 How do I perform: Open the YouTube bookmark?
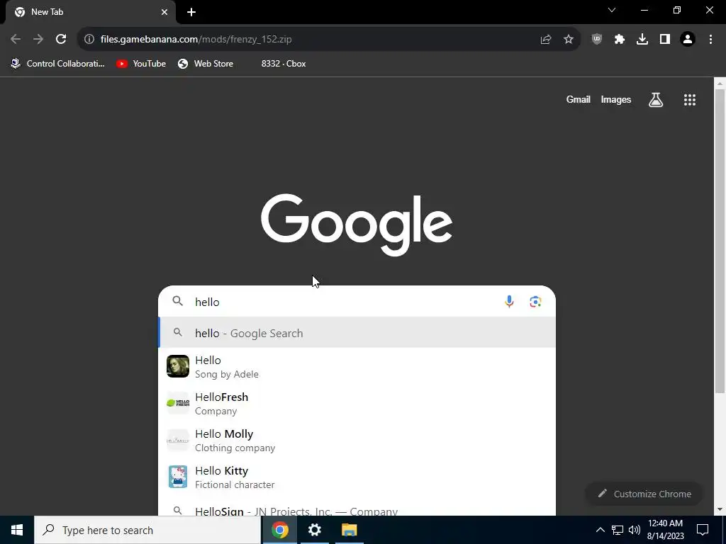click(141, 64)
